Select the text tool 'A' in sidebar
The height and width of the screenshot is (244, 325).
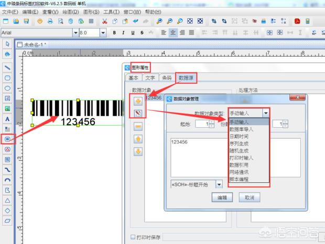(x=7, y=118)
